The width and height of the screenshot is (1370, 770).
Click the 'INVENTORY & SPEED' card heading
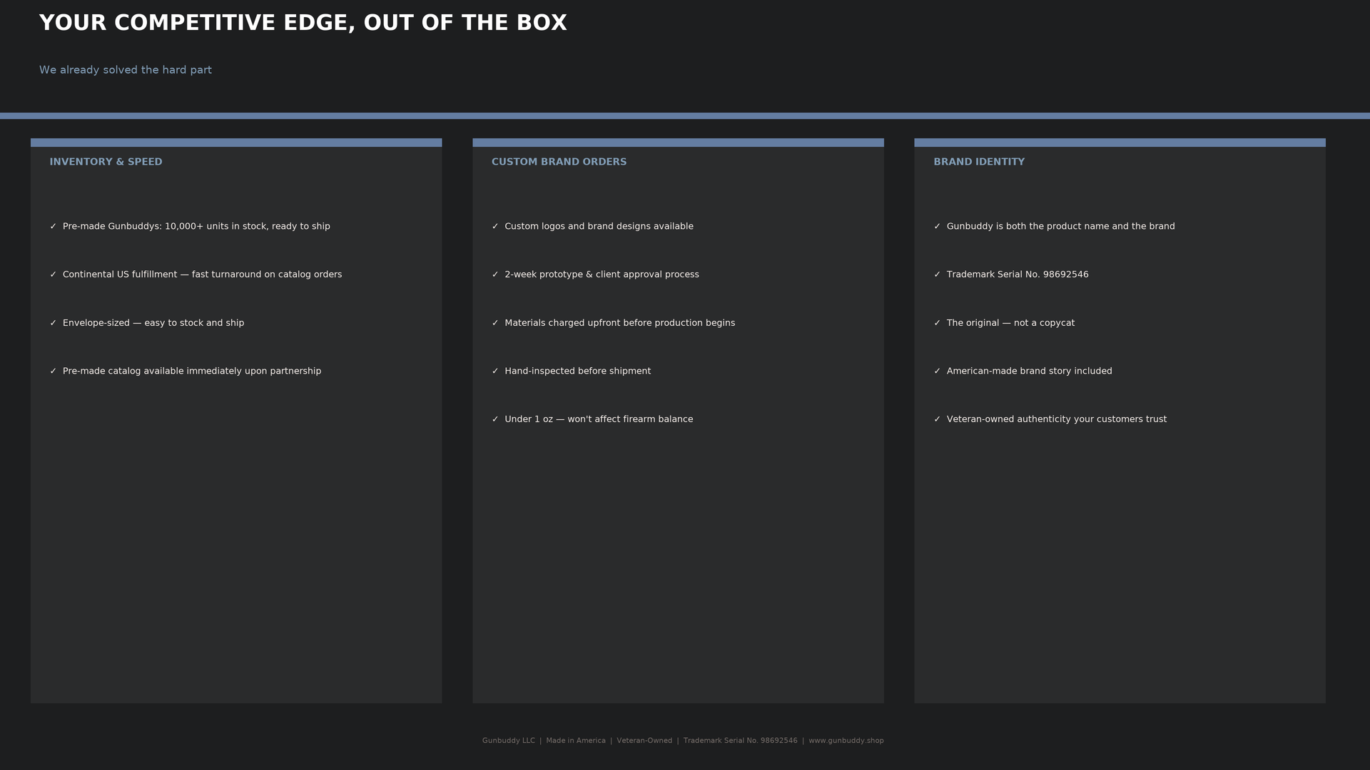pos(106,162)
